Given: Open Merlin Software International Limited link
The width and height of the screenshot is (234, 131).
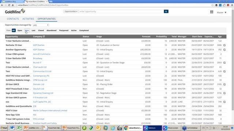Looking at the screenshot, I should click(x=50, y=111).
